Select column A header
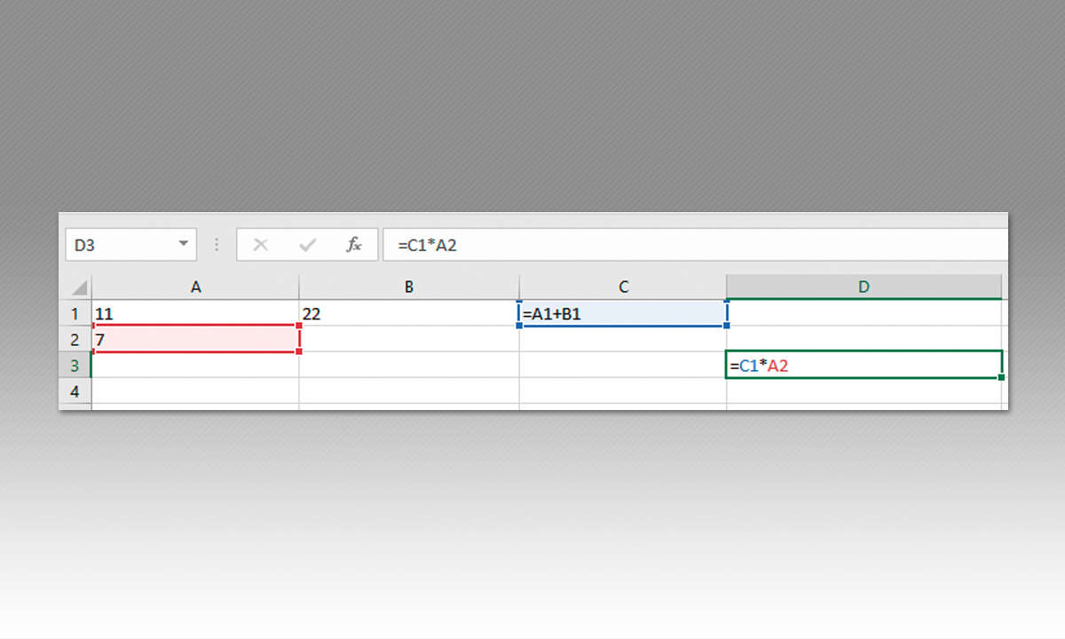1065x639 pixels. click(x=195, y=287)
